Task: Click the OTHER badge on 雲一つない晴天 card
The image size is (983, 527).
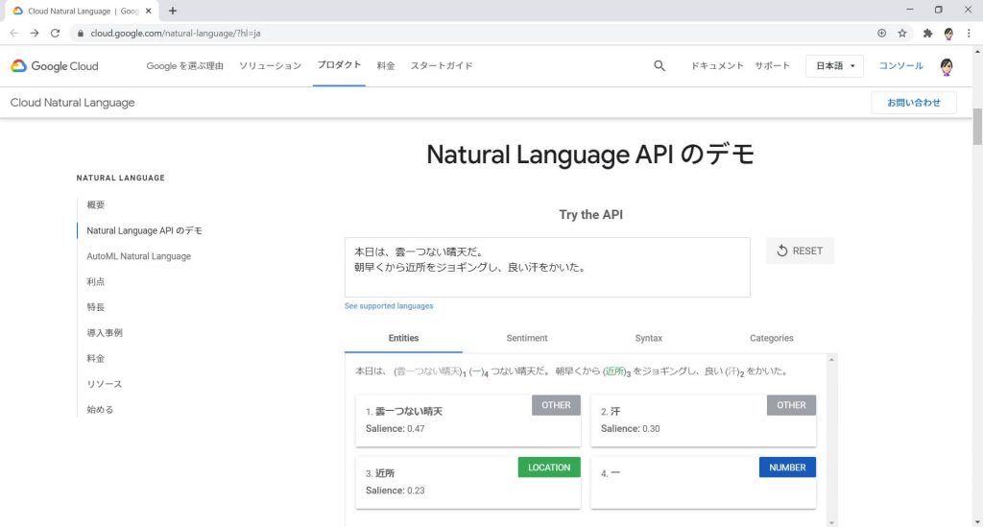Action: 556,405
